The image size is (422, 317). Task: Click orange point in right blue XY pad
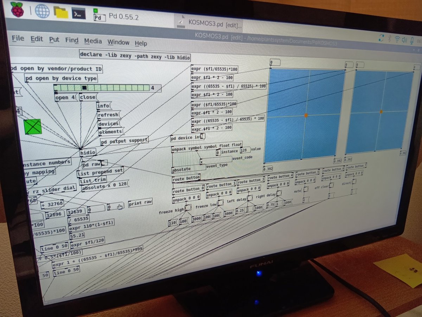pos(381,112)
